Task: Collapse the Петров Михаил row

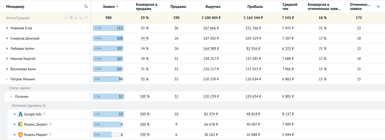Action: click(7, 79)
